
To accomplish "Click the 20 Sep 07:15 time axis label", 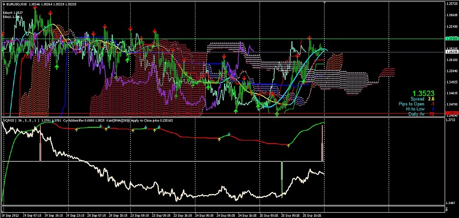I will (97, 215).
